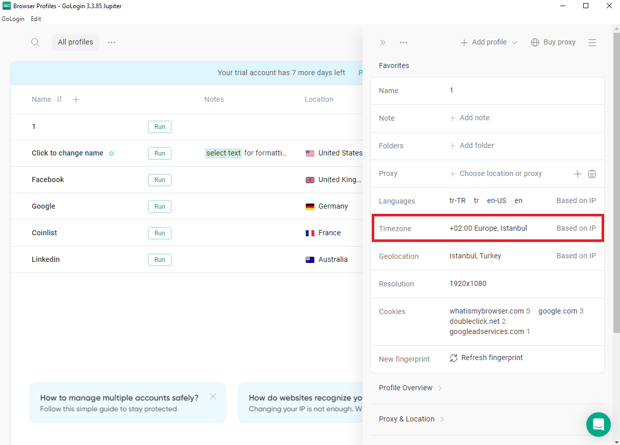Expand Profile Overview section
Screen dimensions: 620x445
(410, 388)
